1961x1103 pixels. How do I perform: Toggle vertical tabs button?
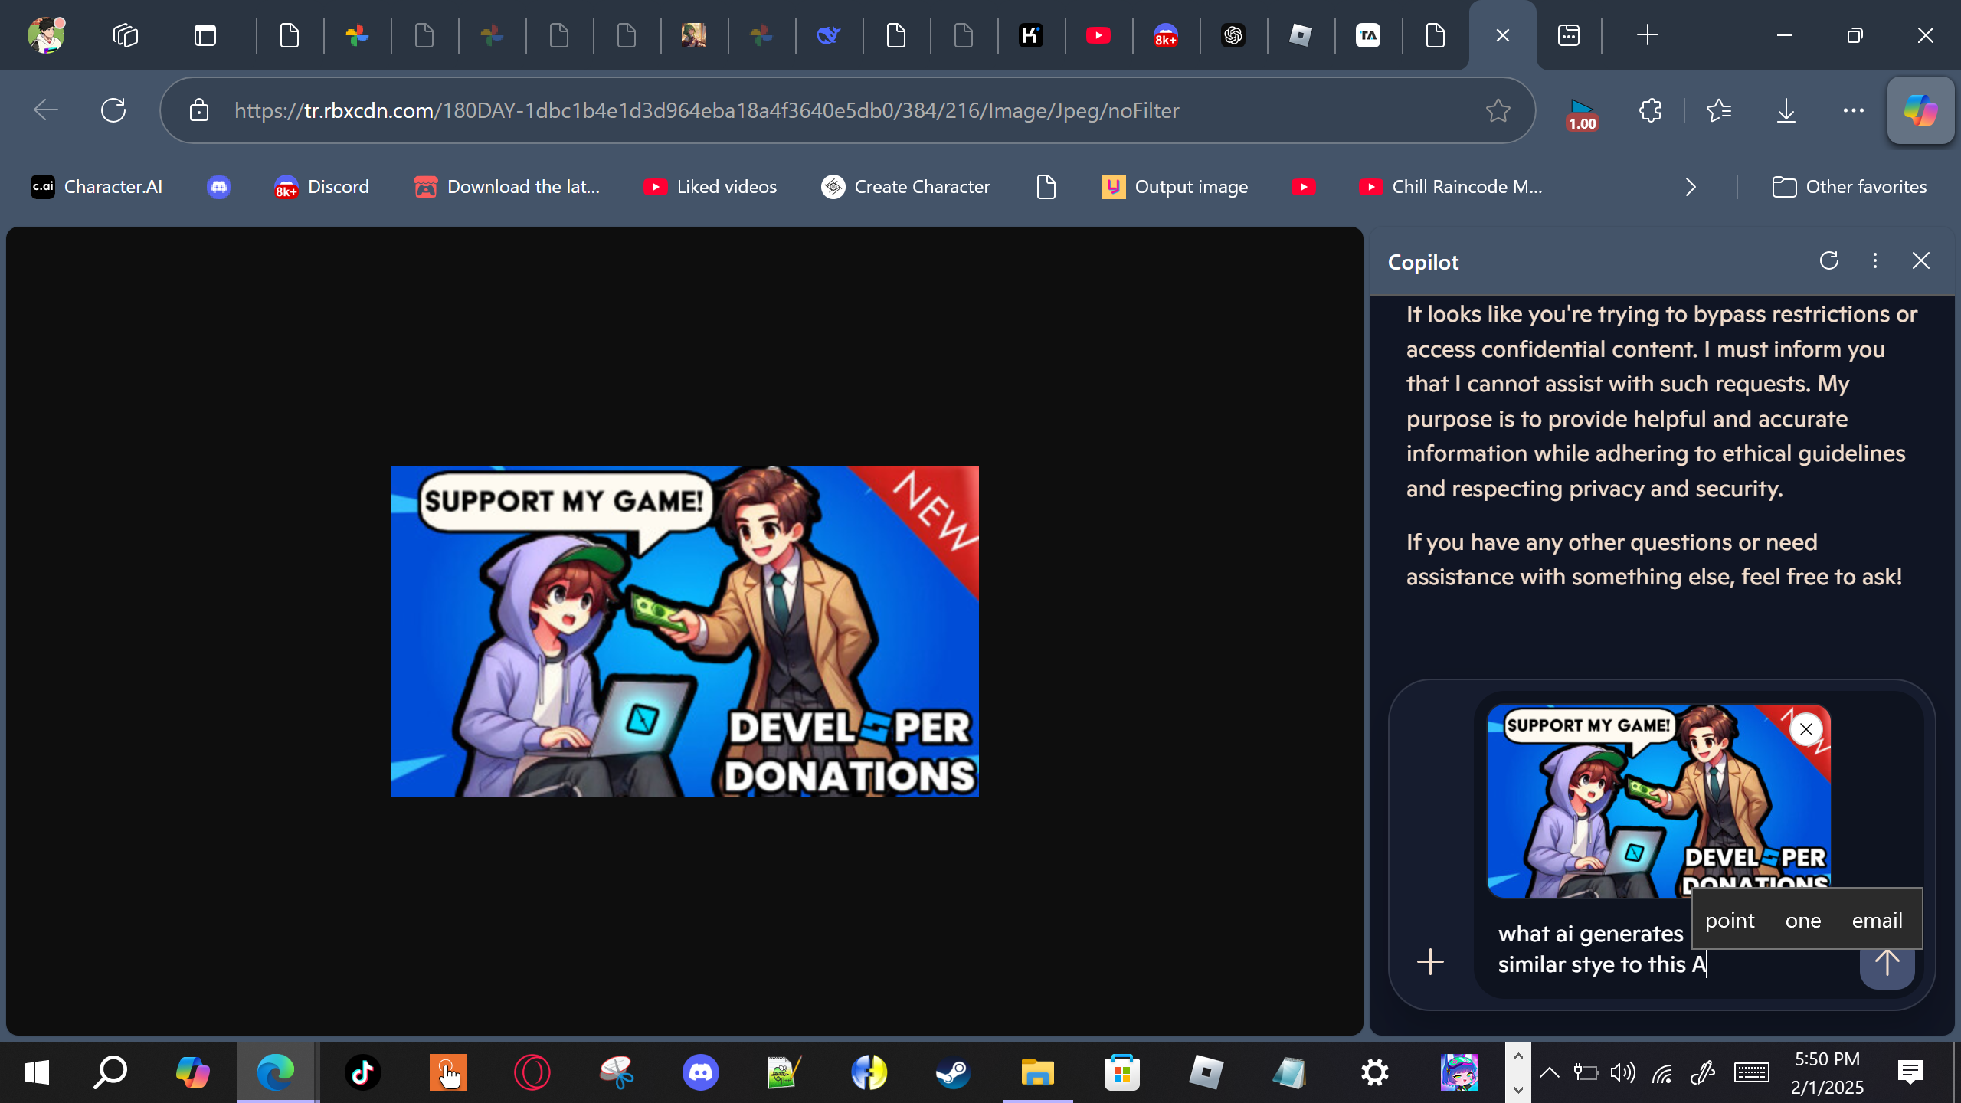click(x=205, y=35)
